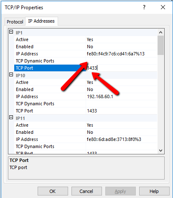Click the question mark help icon
The image size is (173, 198).
click(x=144, y=7)
